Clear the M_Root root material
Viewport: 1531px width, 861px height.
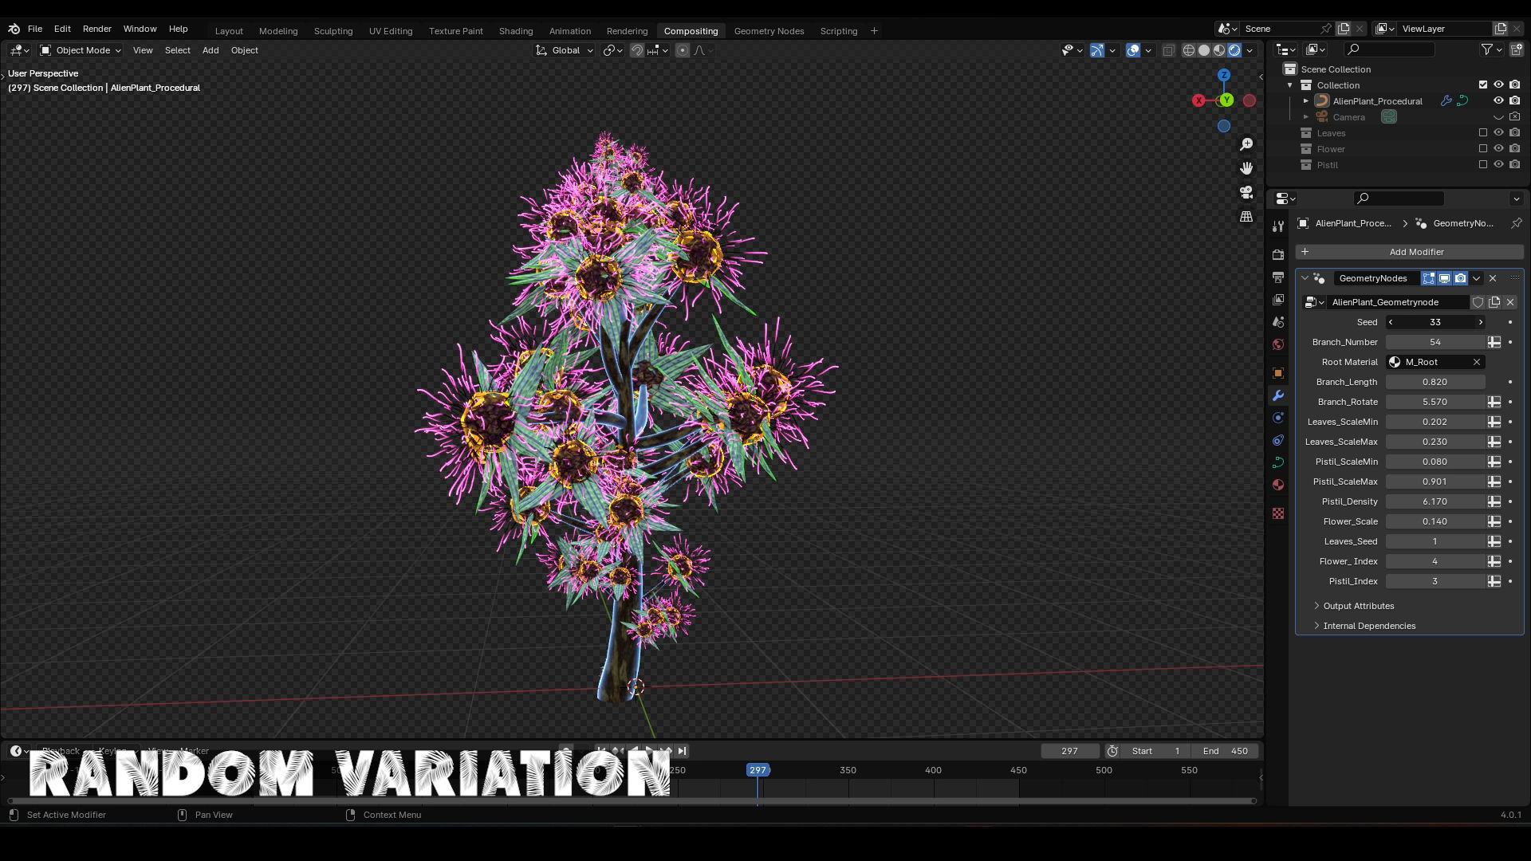click(1476, 362)
